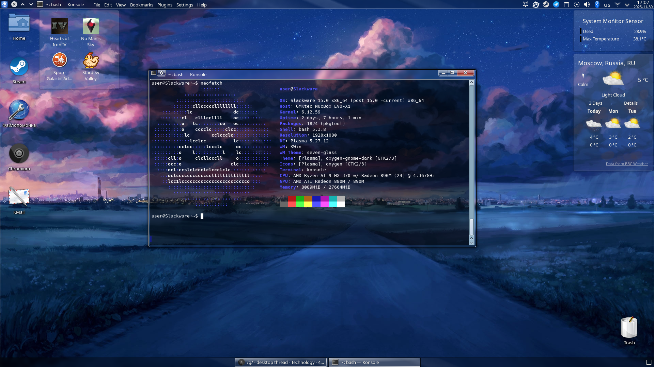The height and width of the screenshot is (367, 654).
Task: Open the Steam tray icon
Action: tap(546, 4)
